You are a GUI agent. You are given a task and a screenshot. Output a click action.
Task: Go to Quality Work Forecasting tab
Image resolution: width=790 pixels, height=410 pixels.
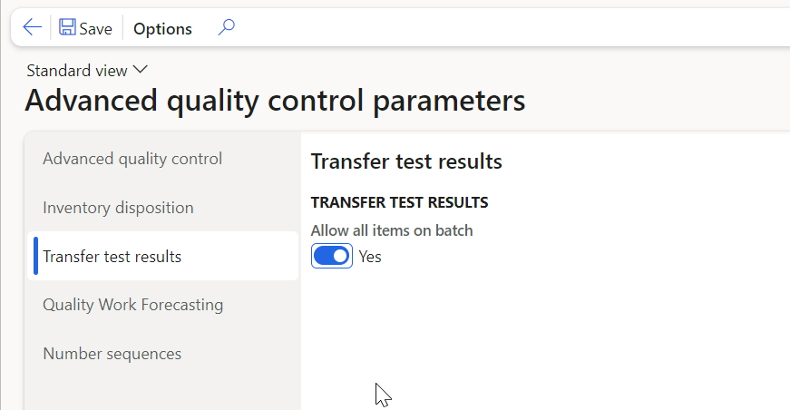pos(132,305)
